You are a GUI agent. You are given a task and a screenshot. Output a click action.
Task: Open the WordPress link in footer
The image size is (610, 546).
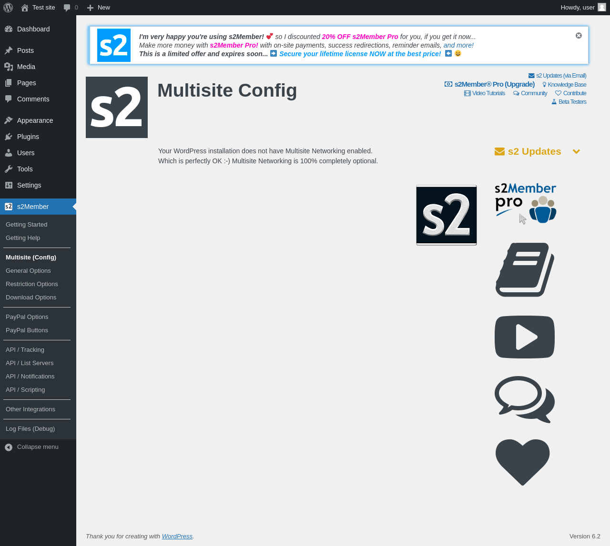[x=177, y=536]
